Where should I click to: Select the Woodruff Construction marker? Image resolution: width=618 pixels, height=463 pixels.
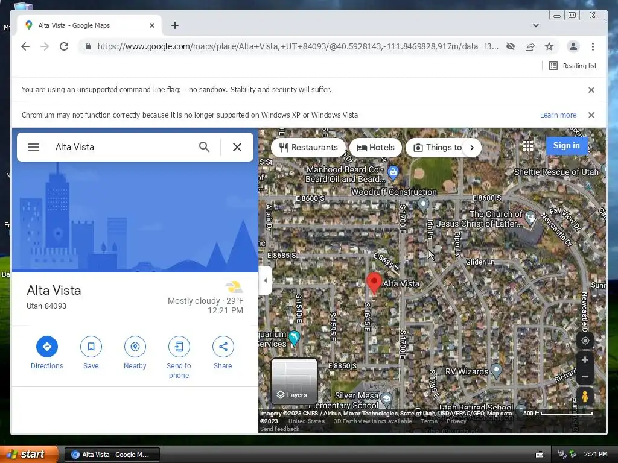click(423, 205)
